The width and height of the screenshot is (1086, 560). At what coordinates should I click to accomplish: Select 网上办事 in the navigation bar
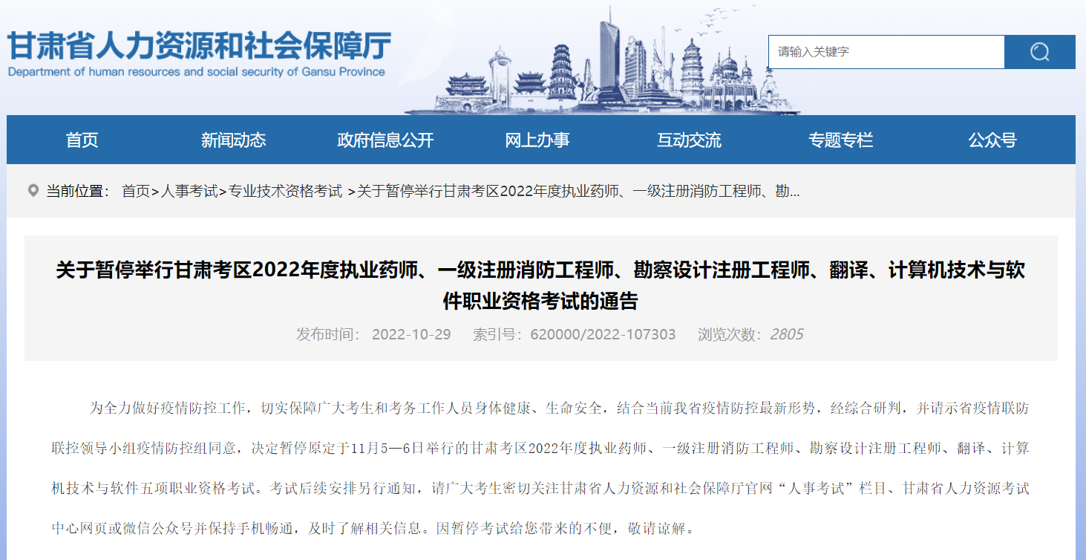click(x=537, y=140)
